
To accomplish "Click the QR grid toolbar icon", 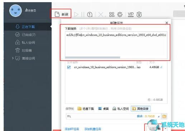I will coord(112,14).
